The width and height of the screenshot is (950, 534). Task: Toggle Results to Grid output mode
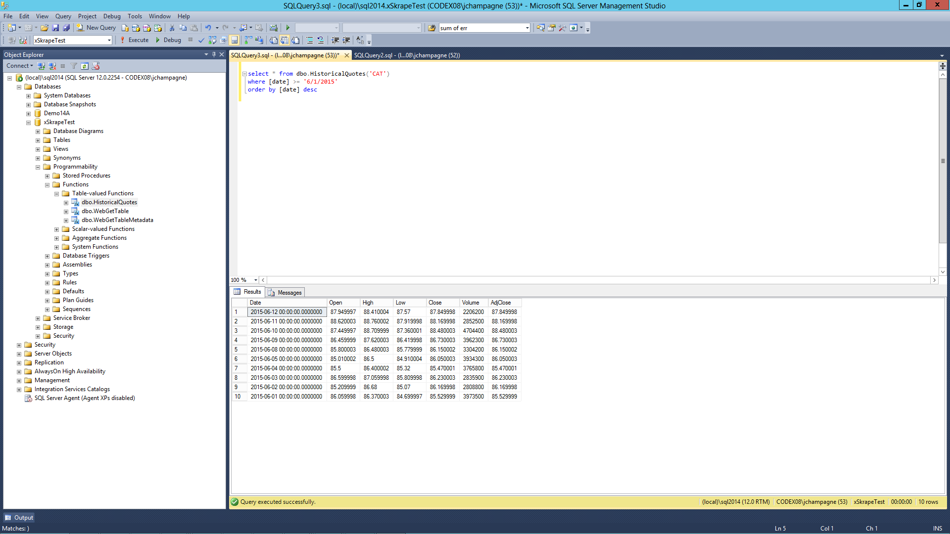pos(285,40)
